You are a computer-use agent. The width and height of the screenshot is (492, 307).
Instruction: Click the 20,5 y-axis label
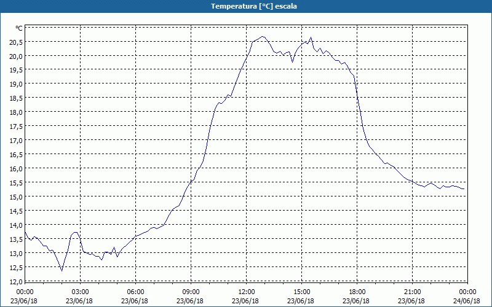[x=16, y=42]
